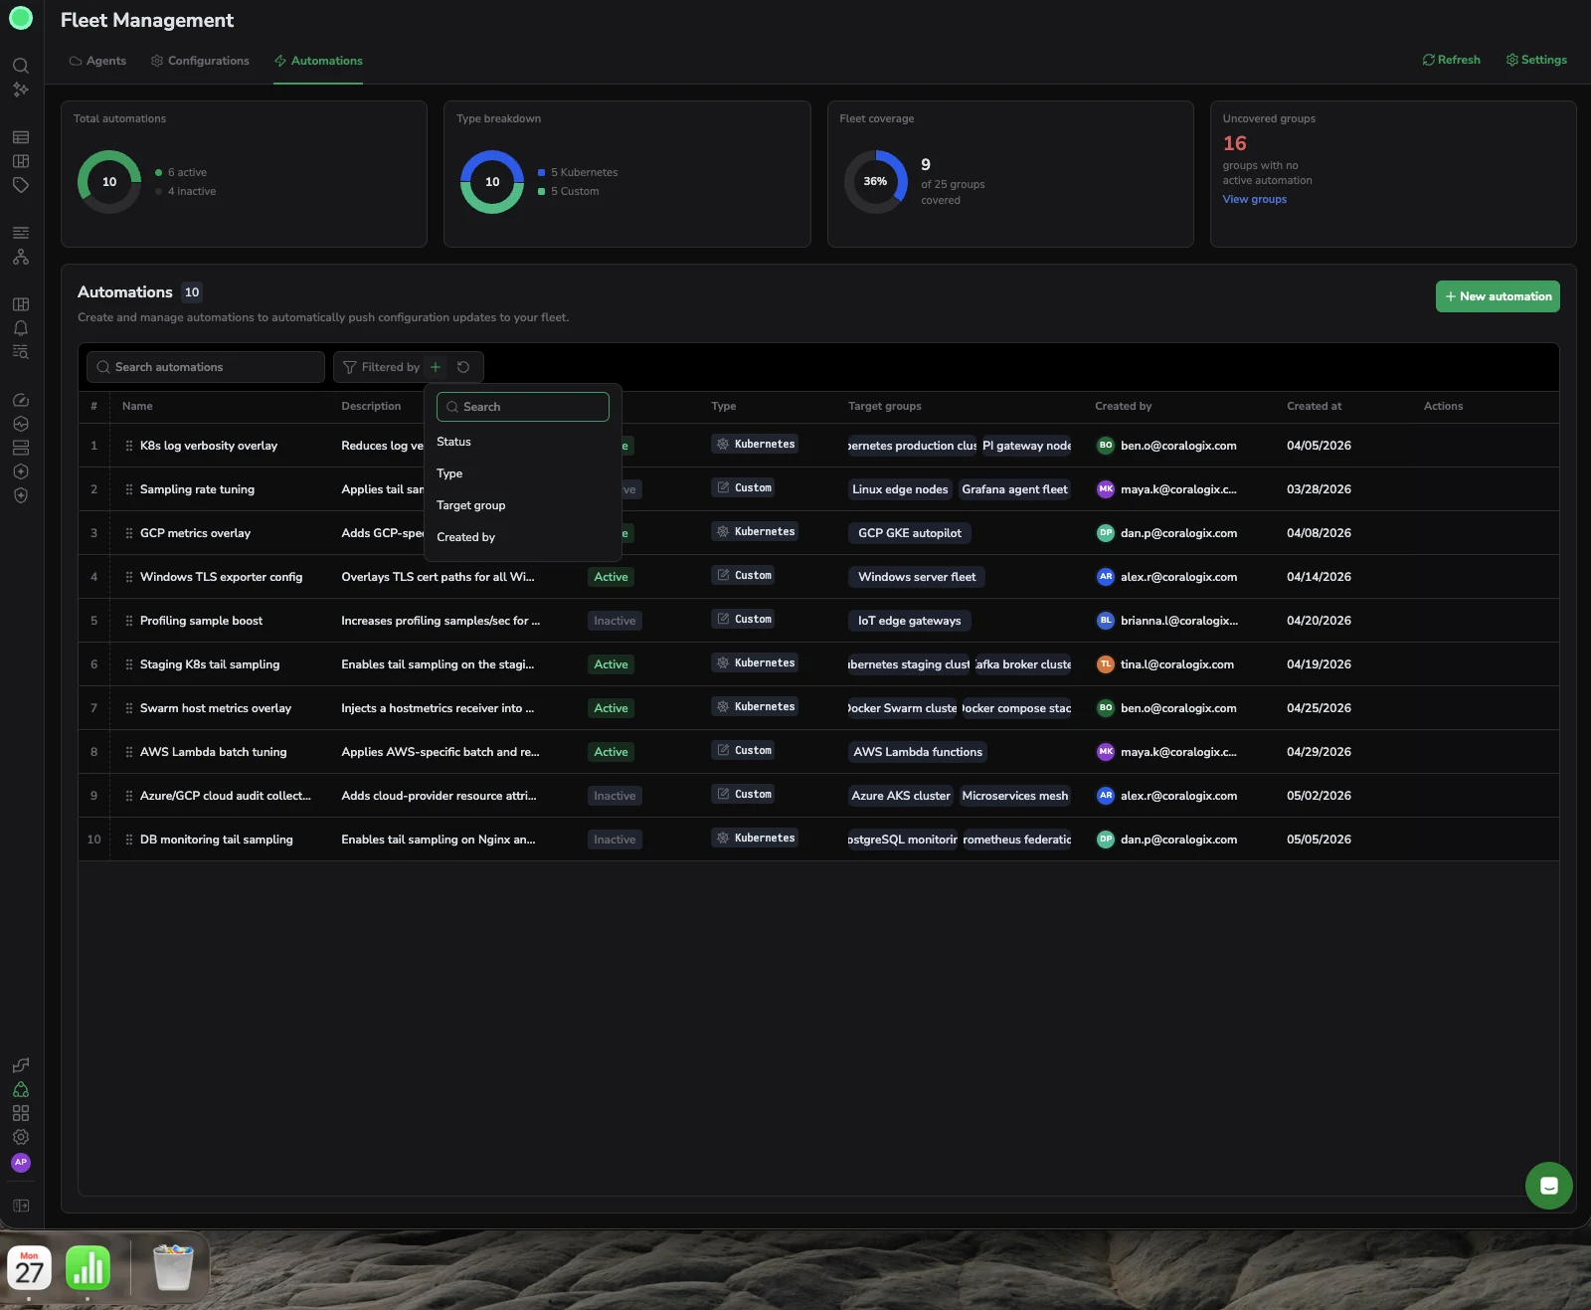Click the add filter plus icon
Screen dimensions: 1591x1310
(x=436, y=367)
